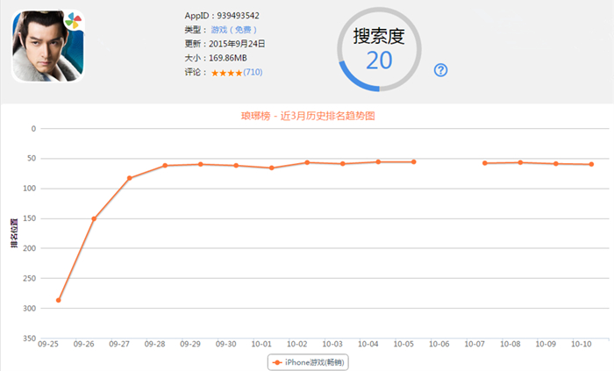The height and width of the screenshot is (371, 614).
Task: Click the orange legend marker icon
Action: (277, 361)
